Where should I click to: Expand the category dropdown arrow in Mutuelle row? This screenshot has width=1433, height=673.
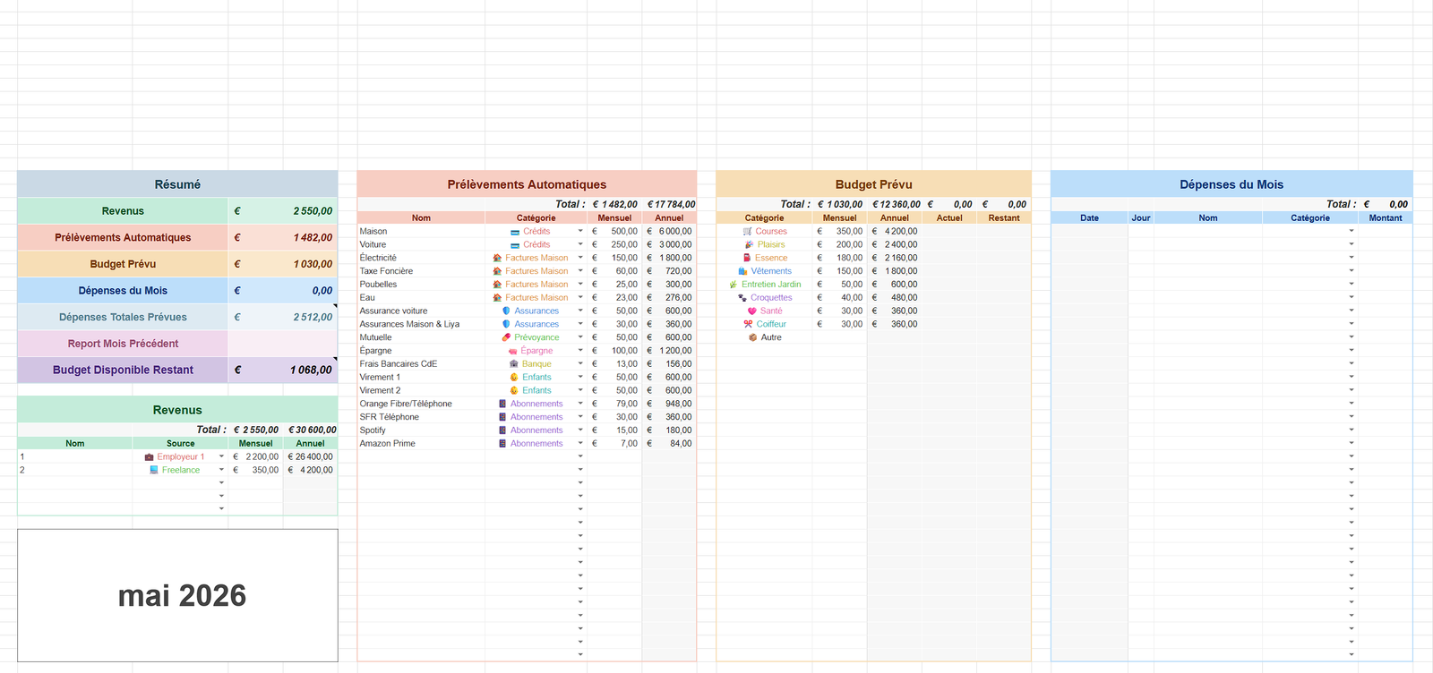[580, 337]
